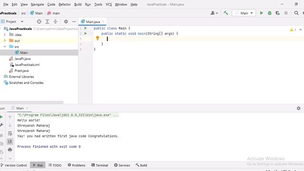Click the up arrow in Run console
Screen dimensions: 304x171
10,117
